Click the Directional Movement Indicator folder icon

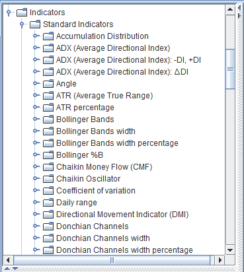pyautogui.click(x=48, y=215)
